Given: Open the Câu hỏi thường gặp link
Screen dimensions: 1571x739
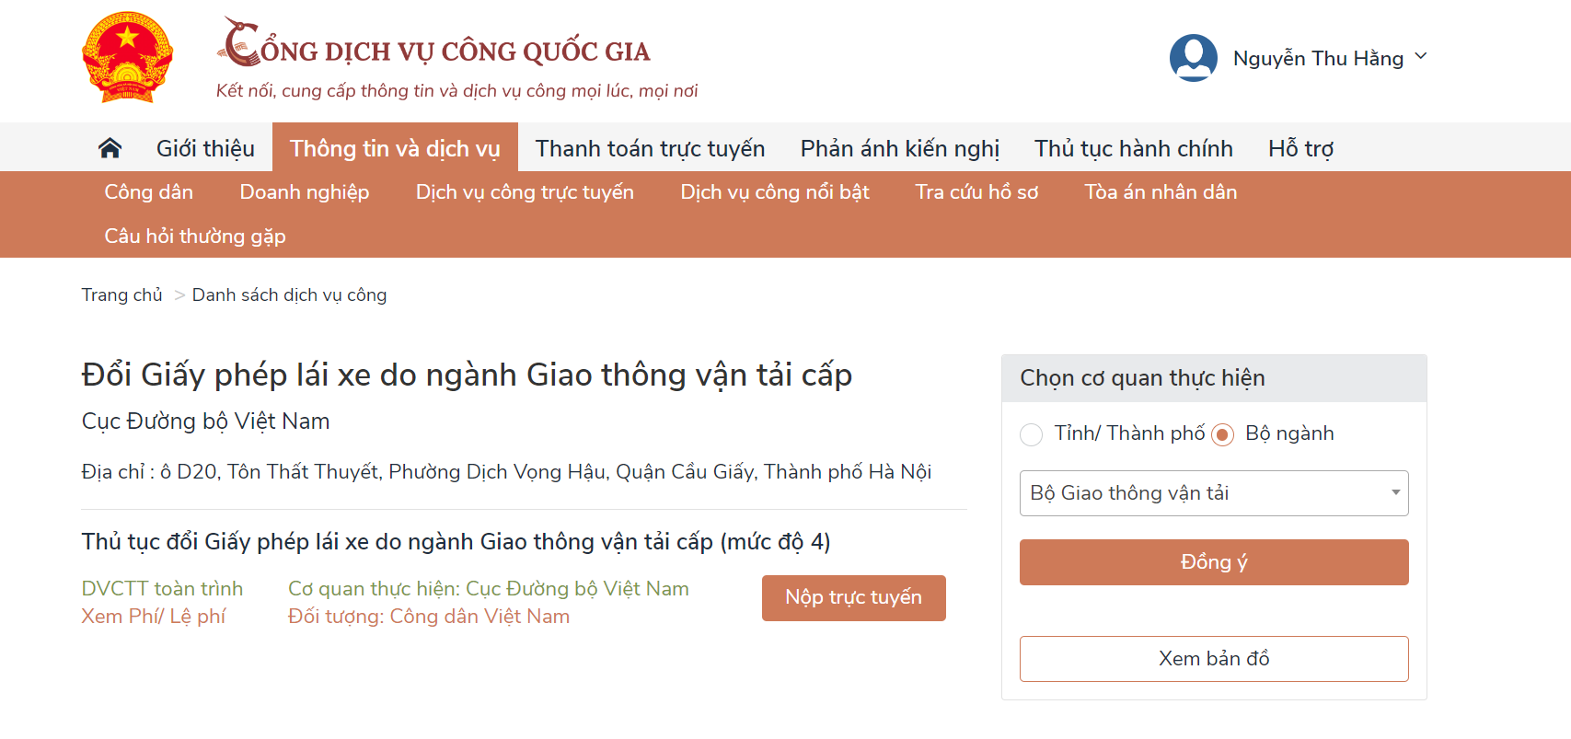Looking at the screenshot, I should click(x=195, y=237).
